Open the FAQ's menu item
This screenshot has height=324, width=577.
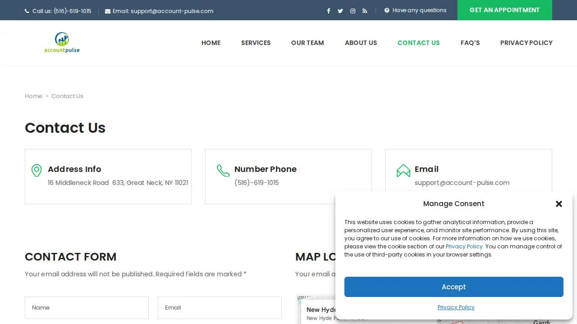click(x=470, y=43)
